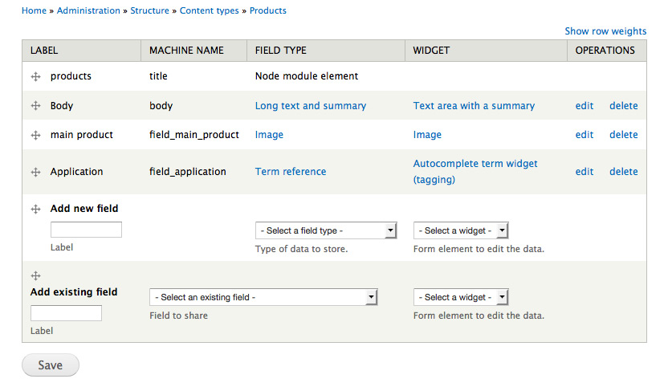Open Structure from the breadcrumb trail
The image size is (668, 387).
[149, 10]
